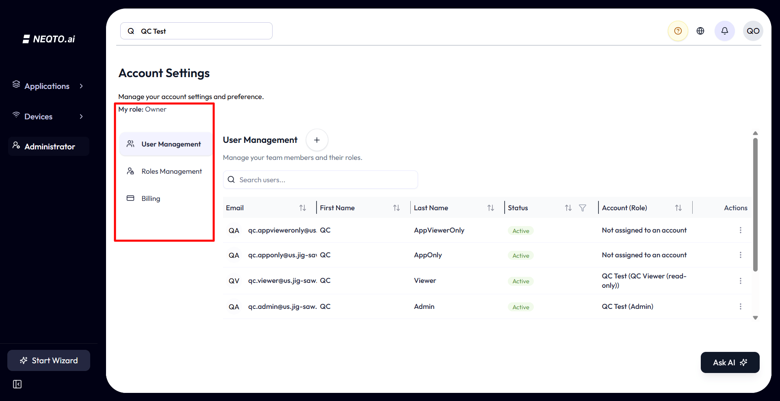Open actions menu for qc.apponly user
Image resolution: width=780 pixels, height=401 pixels.
(741, 255)
